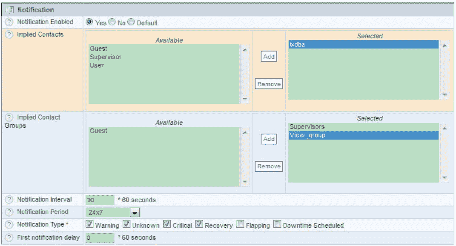Click Remove button in Implied Contact Groups

(x=269, y=166)
